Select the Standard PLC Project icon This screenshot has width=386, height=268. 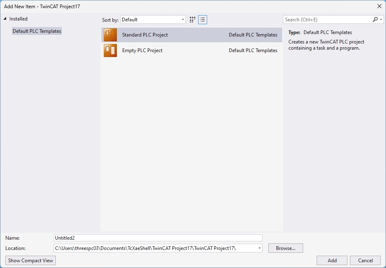(x=110, y=35)
